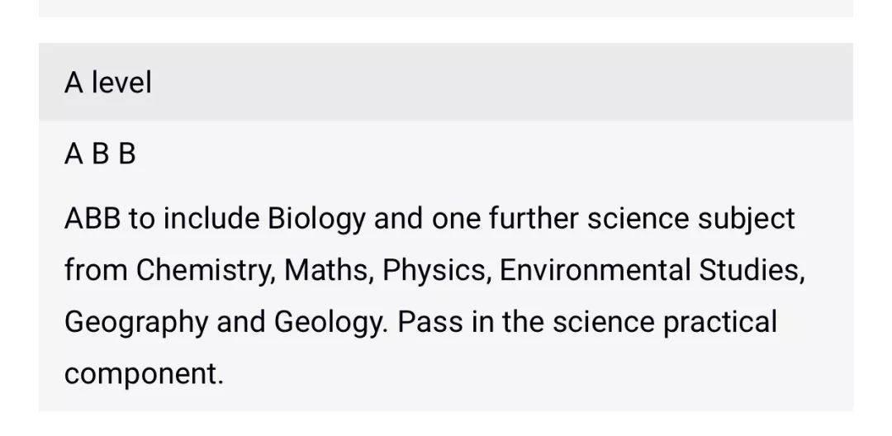
Task: Tap the grey panel above A level
Action: pos(446,8)
